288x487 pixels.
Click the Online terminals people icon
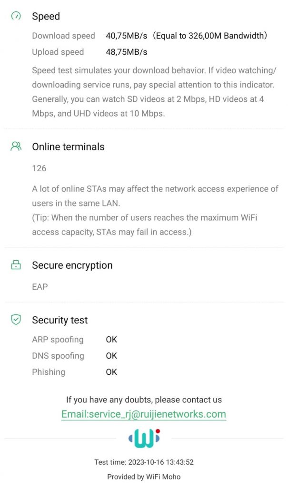tap(16, 146)
